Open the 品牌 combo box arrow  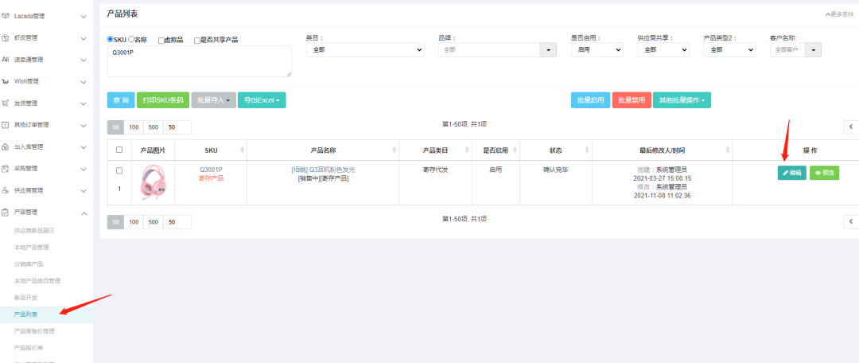click(x=548, y=50)
